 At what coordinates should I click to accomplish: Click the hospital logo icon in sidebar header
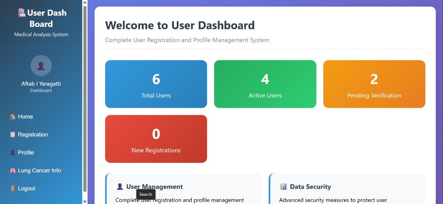(x=22, y=13)
